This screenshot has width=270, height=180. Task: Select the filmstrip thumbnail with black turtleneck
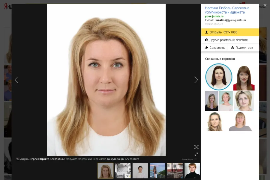click(192, 170)
